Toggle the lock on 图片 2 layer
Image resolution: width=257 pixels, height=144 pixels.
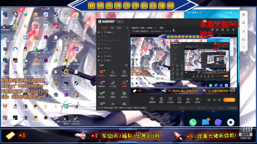pos(102,60)
